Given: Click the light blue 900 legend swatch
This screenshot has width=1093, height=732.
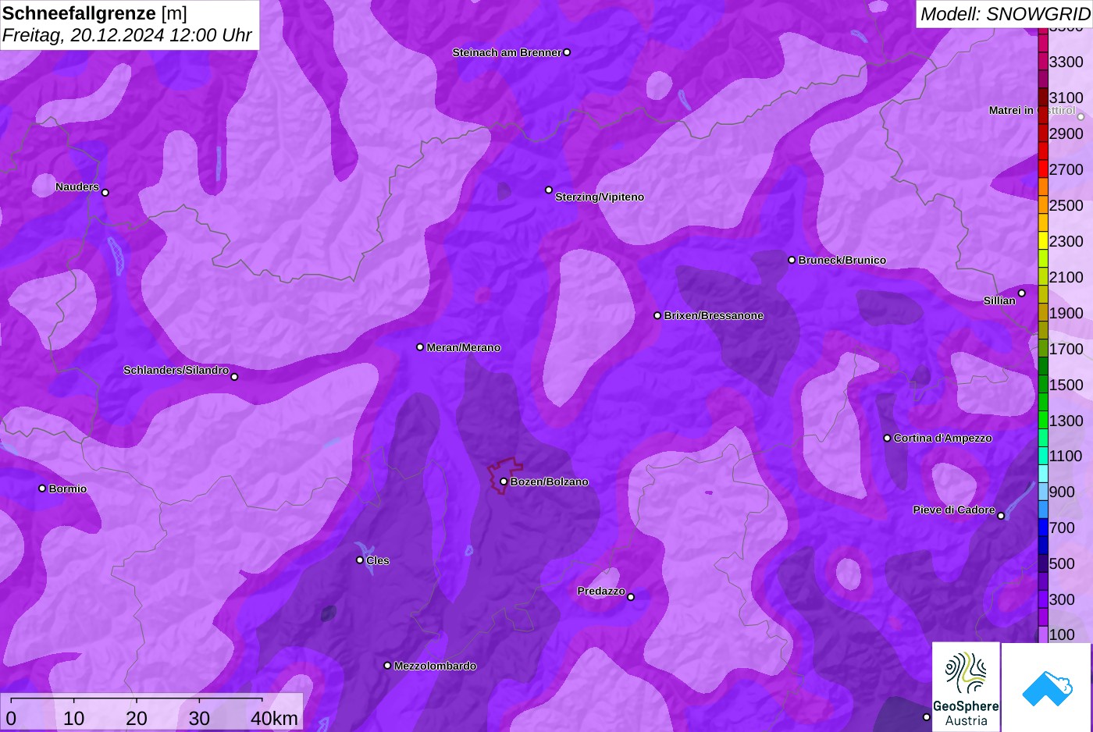Looking at the screenshot, I should pyautogui.click(x=1043, y=492).
